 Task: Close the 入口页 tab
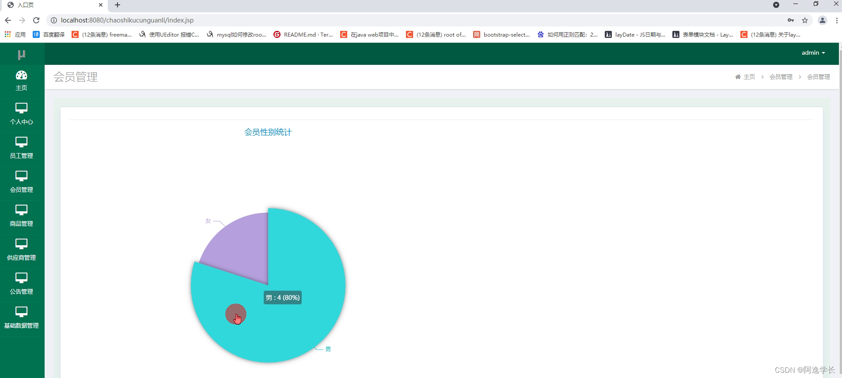[x=101, y=5]
